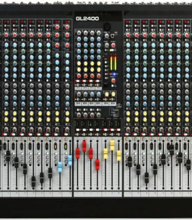Click the headphone jack socket right of the talkback knob
This screenshot has width=192, height=220.
(x=113, y=36)
